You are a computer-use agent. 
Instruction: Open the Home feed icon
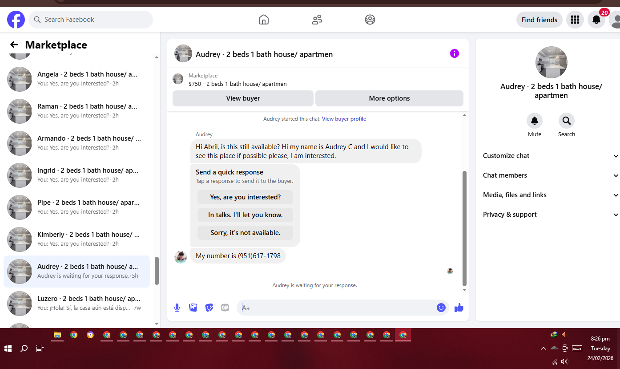[x=264, y=20]
